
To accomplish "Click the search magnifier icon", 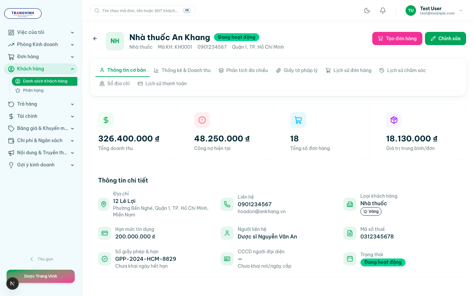I will coord(97,11).
